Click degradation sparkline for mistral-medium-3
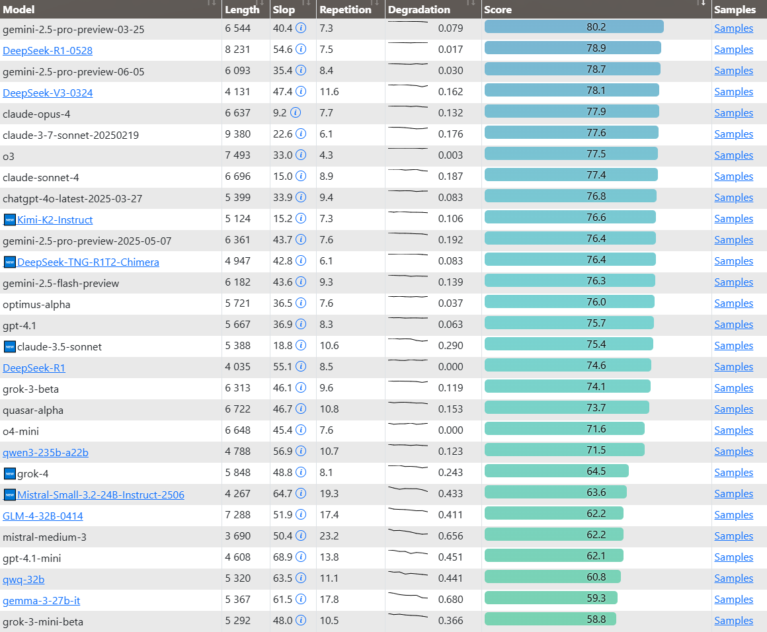The width and height of the screenshot is (767, 632). pyautogui.click(x=408, y=532)
